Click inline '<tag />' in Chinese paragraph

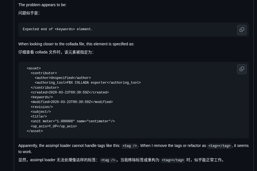click(x=108, y=160)
